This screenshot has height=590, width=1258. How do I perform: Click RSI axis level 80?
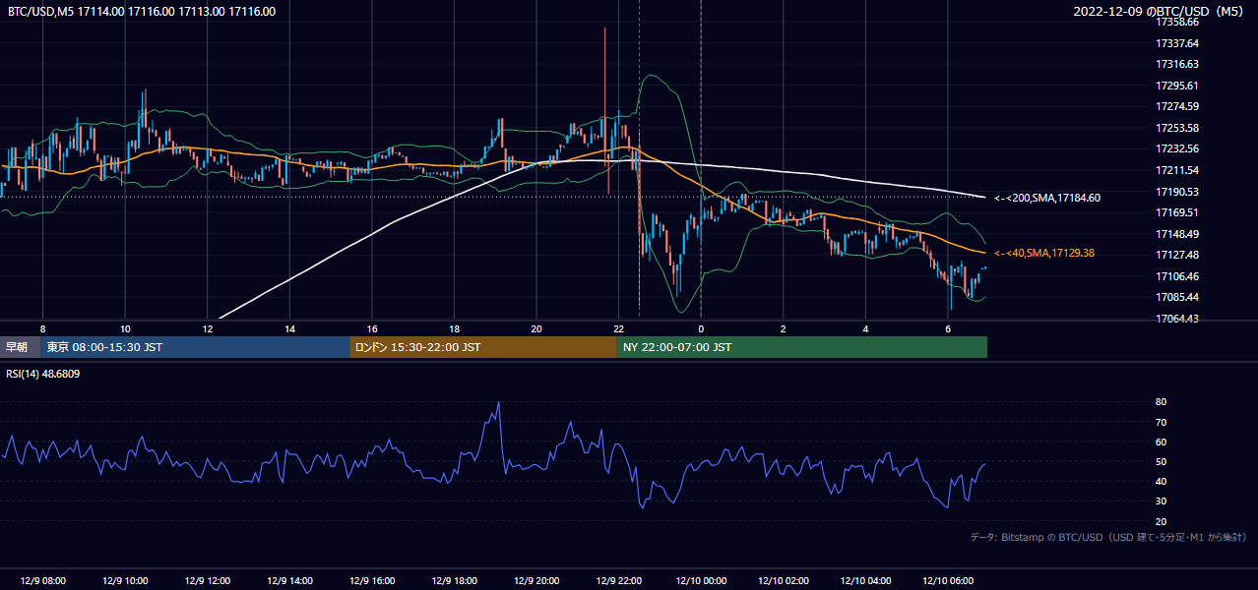[x=1162, y=402]
